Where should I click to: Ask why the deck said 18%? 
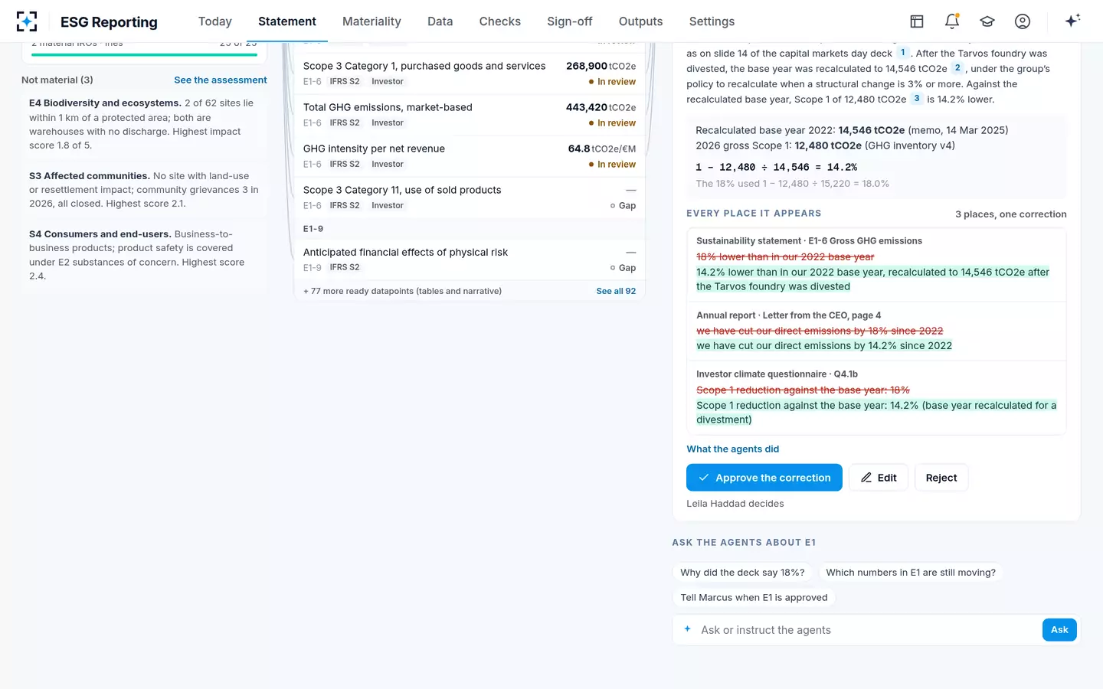[x=742, y=573]
